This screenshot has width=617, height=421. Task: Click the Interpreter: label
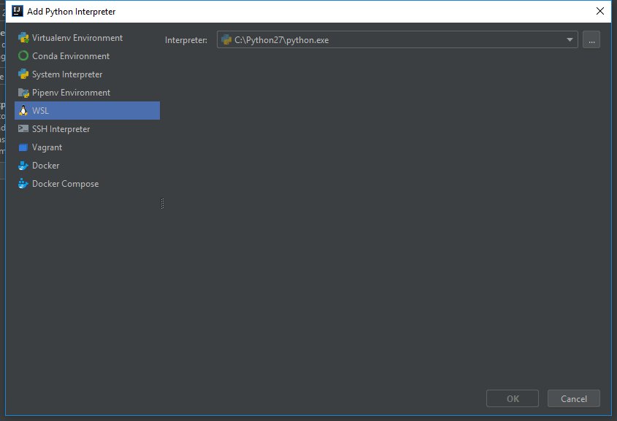(185, 40)
